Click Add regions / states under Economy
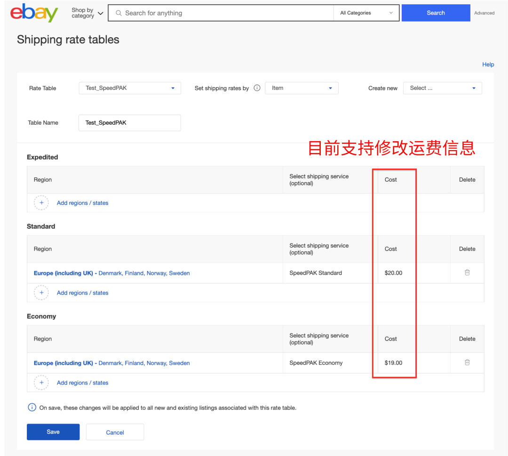The width and height of the screenshot is (508, 456). click(83, 383)
